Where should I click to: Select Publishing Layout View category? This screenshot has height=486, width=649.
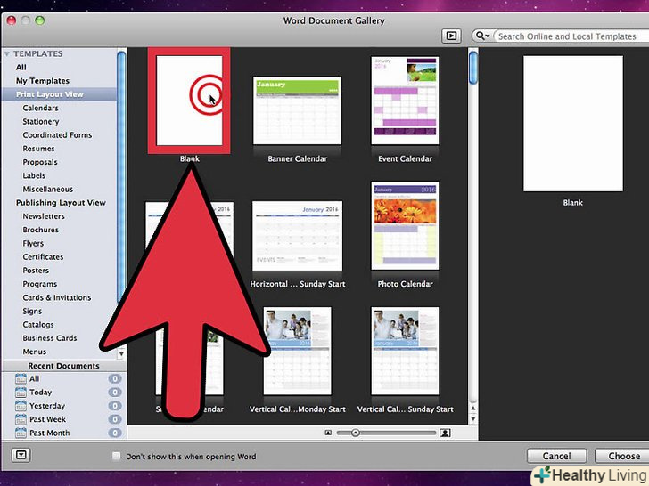61,203
